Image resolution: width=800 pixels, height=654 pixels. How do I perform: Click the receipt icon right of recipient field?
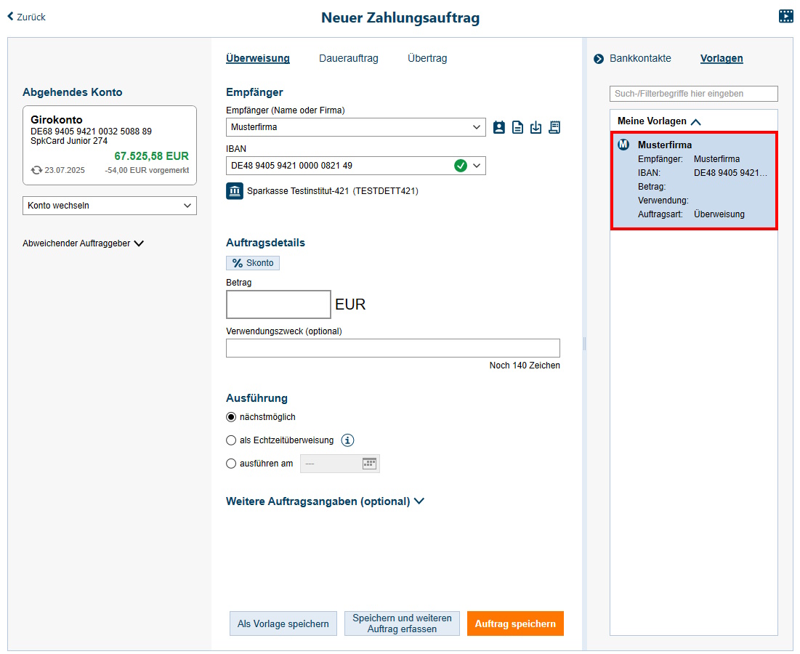[x=554, y=128]
